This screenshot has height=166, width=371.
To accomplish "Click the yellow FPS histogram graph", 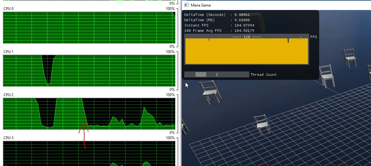I will click(x=246, y=49).
